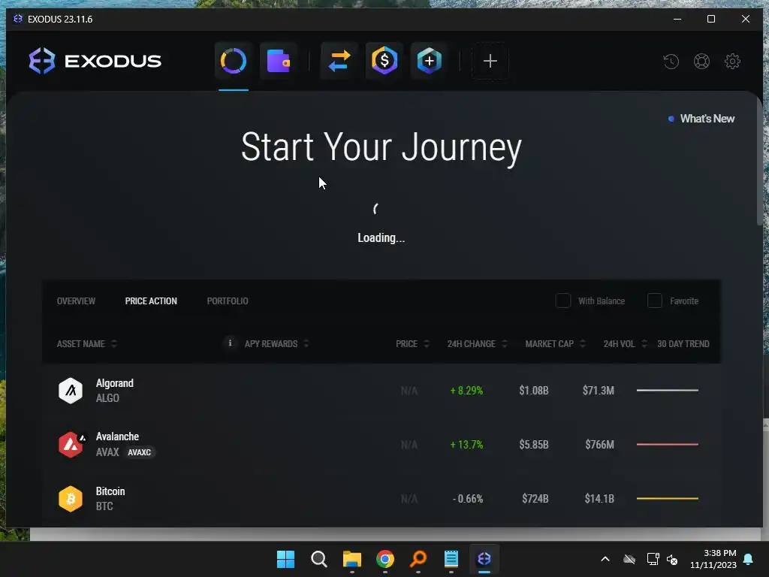Click Algorand's $1.08B market cap
Screen dimensions: 769x577
click(534, 391)
